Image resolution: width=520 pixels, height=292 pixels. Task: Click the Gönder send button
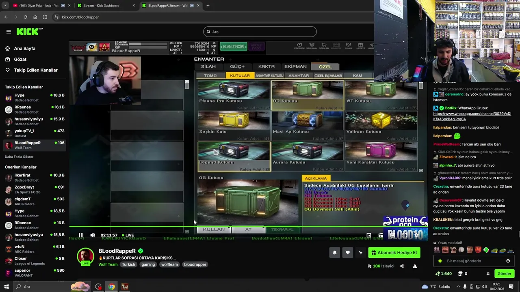504,274
